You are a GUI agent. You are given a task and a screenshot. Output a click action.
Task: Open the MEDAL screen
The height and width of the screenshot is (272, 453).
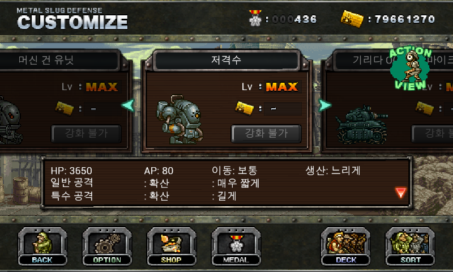pyautogui.click(x=236, y=246)
